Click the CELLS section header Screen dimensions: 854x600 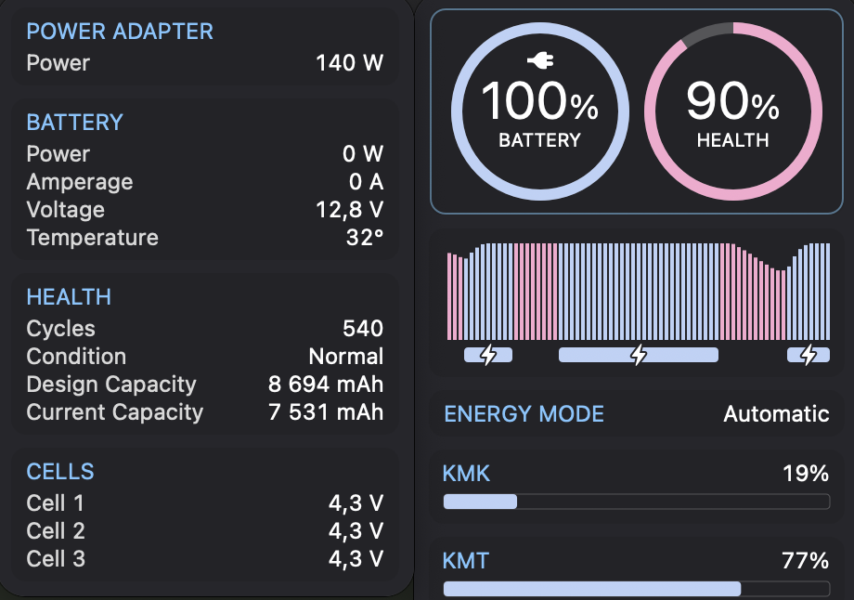pos(60,472)
